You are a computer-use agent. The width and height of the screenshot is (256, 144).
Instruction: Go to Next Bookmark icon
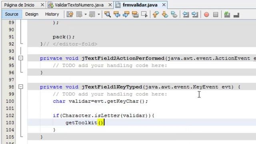click(165, 14)
